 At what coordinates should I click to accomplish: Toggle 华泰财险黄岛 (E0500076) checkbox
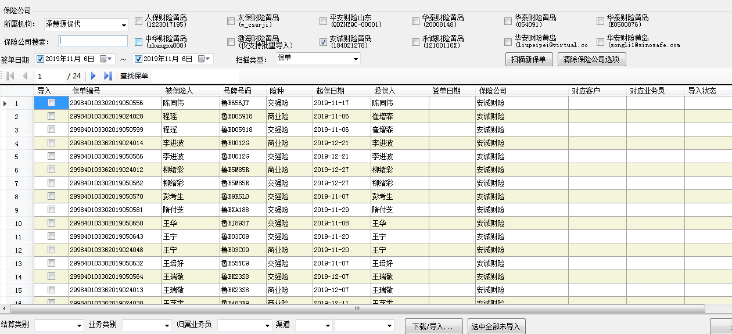tap(601, 21)
